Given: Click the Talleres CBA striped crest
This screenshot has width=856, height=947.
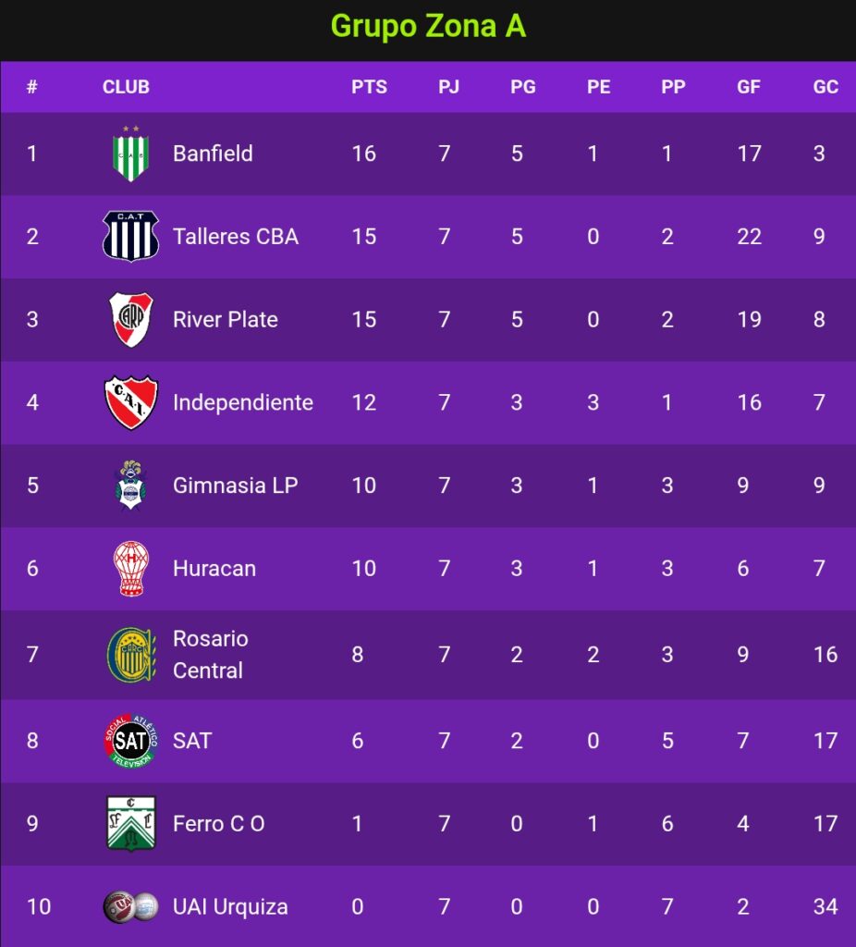Looking at the screenshot, I should point(131,236).
